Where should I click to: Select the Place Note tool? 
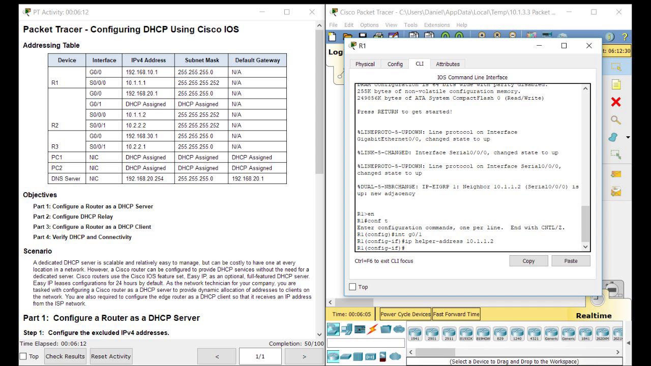coord(616,84)
